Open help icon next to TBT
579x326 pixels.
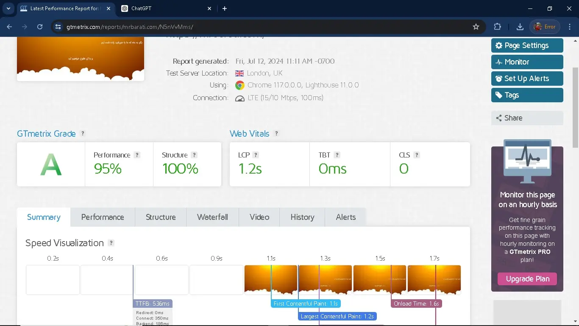click(337, 155)
